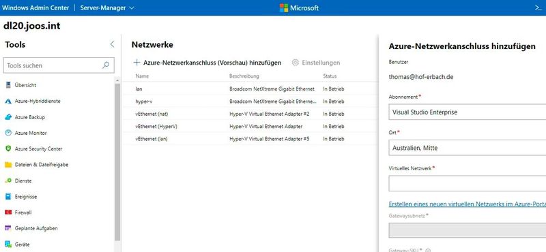Open the Abonnement Visual Studio Enterprise dropdown
This screenshot has height=252, width=546.
(x=468, y=112)
